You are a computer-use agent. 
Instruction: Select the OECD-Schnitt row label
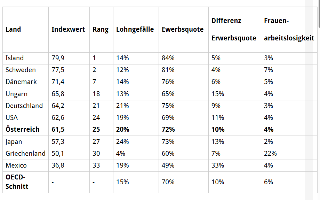pos(17,182)
